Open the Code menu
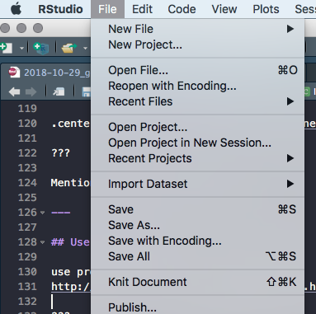The width and height of the screenshot is (316, 314). pos(182,9)
